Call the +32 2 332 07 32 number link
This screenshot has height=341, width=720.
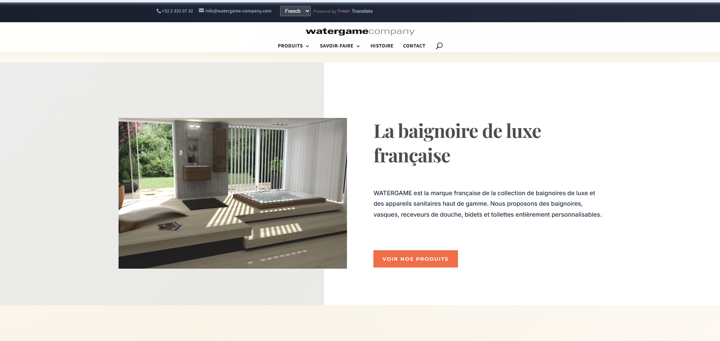click(x=177, y=11)
